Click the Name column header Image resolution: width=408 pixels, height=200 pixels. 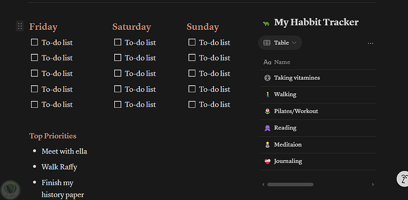point(282,62)
